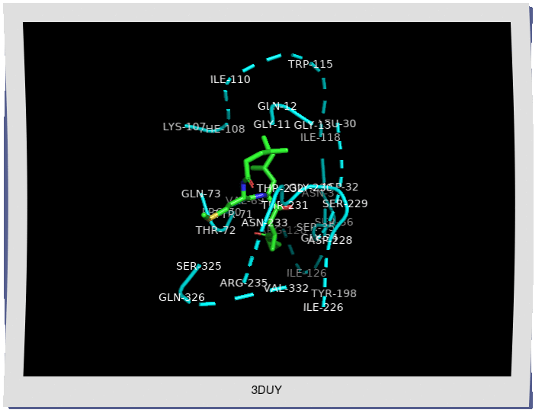Image resolution: width=545 pixels, height=413 pixels.
Task: Select the GLN-73 residue label
Action: click(201, 194)
